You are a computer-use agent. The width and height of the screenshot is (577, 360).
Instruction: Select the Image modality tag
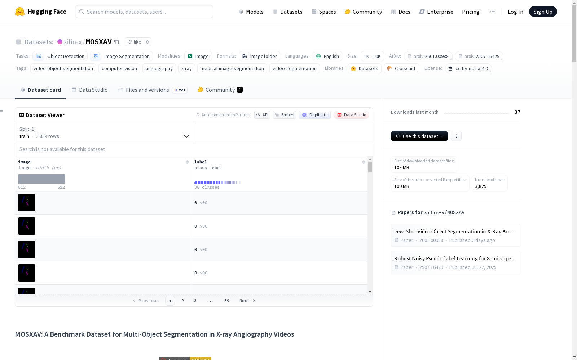[x=198, y=56]
